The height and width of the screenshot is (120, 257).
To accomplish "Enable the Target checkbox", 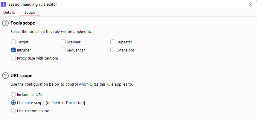I will tap(13, 42).
